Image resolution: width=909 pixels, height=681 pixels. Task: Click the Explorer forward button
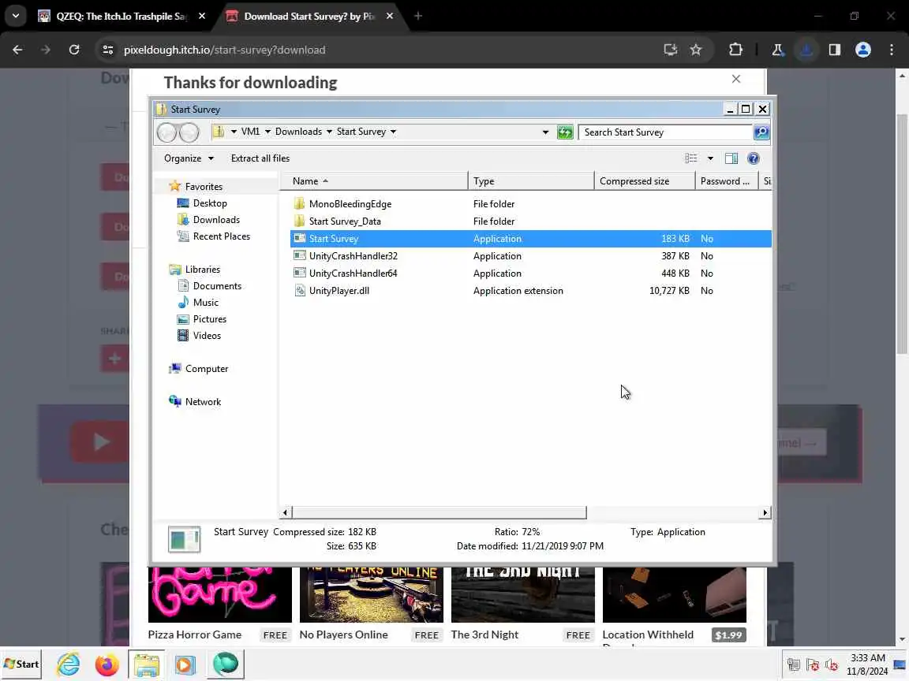(x=189, y=132)
